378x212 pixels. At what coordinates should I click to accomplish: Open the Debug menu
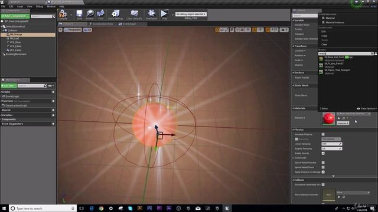40,6
